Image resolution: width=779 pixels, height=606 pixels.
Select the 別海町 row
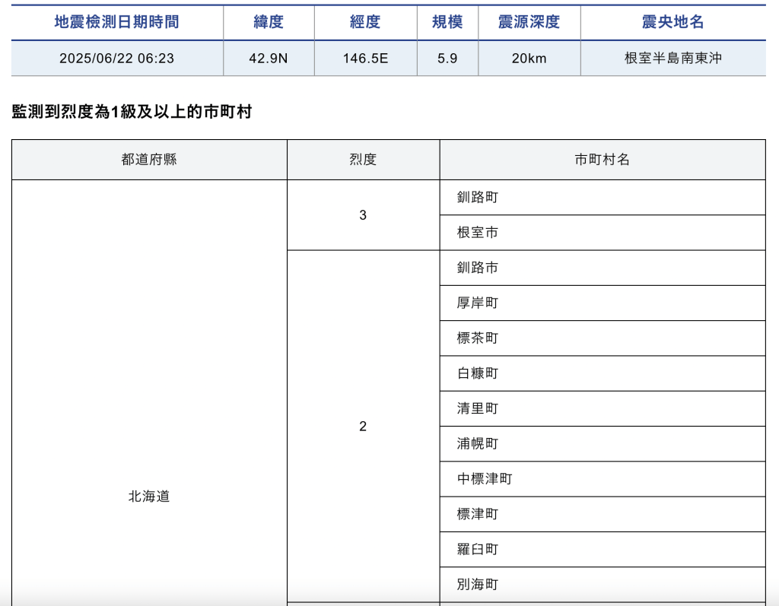coord(603,585)
